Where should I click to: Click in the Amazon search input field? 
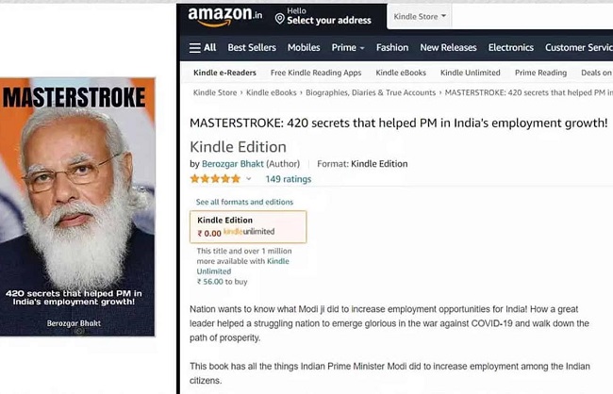click(x=533, y=16)
